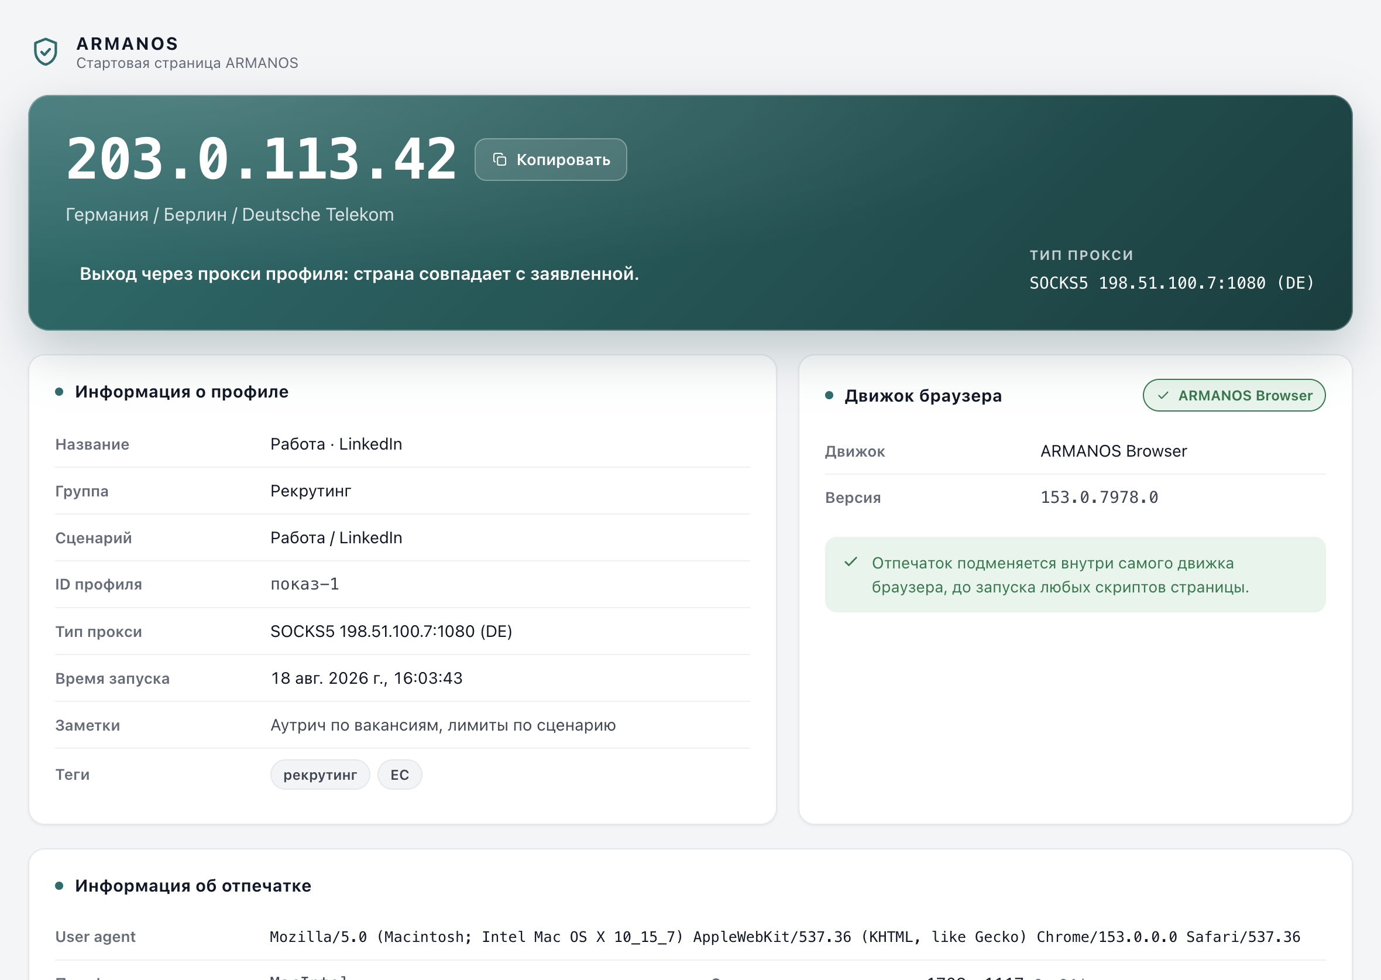Click the рекрутинг tag chip
The width and height of the screenshot is (1381, 980).
pyautogui.click(x=320, y=775)
